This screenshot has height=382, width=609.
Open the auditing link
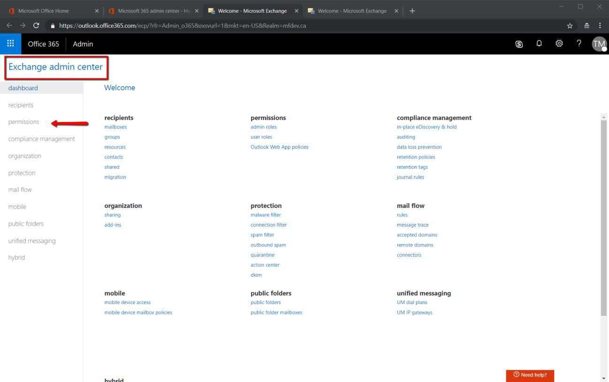tap(406, 137)
